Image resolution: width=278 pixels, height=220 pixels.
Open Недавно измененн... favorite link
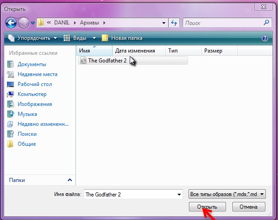tap(43, 124)
